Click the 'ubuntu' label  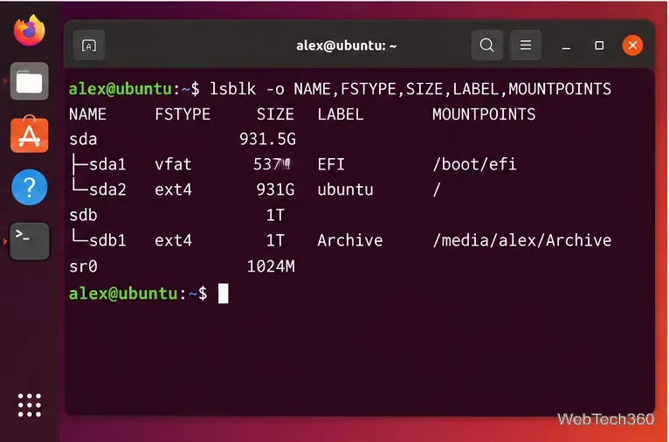pyautogui.click(x=345, y=190)
